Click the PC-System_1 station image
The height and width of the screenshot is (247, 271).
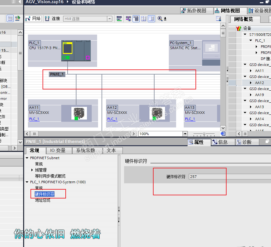[x=211, y=53]
